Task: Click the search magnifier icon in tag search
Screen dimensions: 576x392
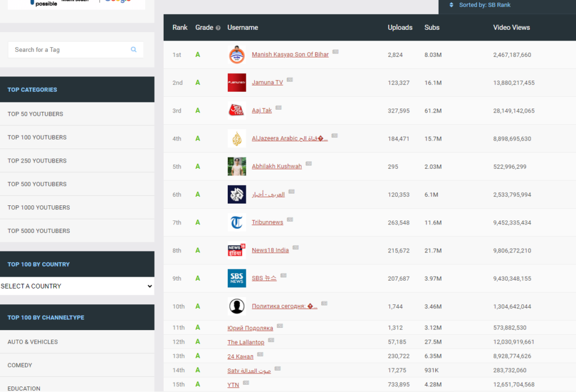Action: [x=134, y=49]
